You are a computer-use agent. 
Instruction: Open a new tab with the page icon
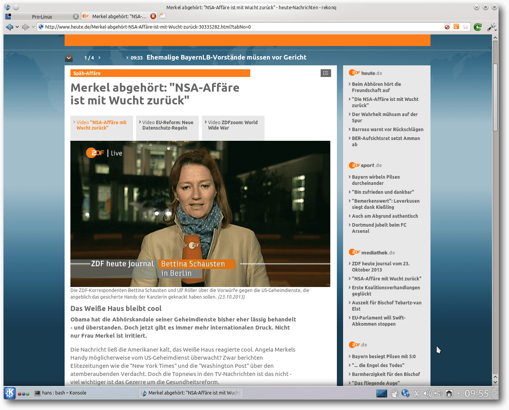point(163,16)
